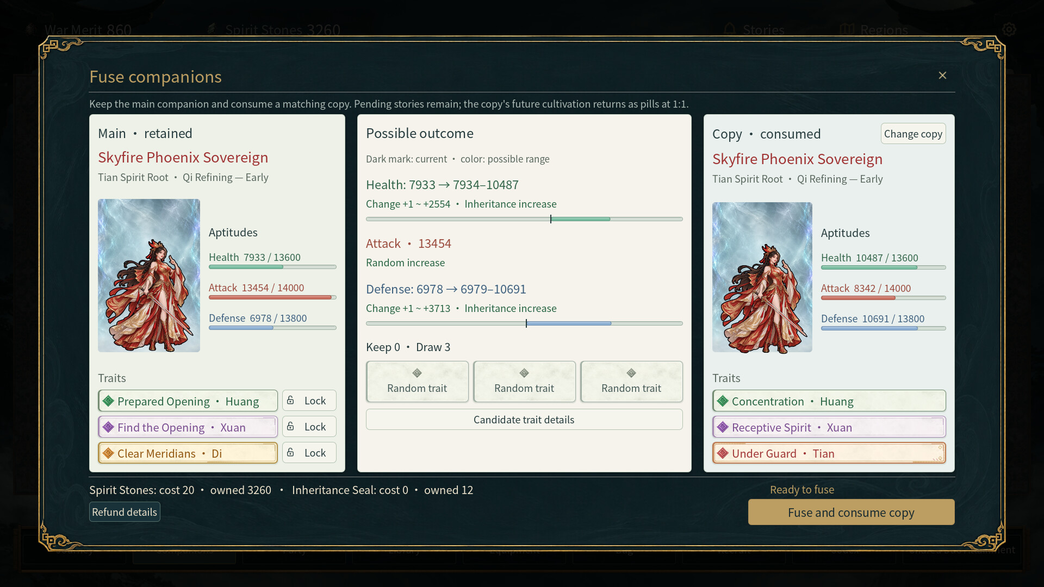Viewport: 1044px width, 587px height.
Task: Click the main companion Attack aptitude bar
Action: coord(272,297)
